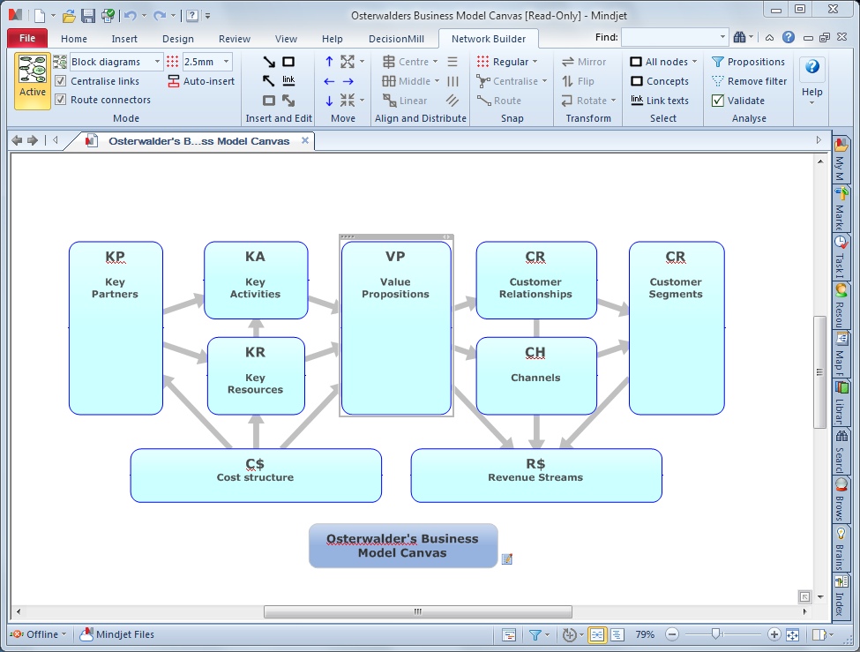The width and height of the screenshot is (860, 652).
Task: Toggle the Validate checkbox
Action: (x=717, y=101)
